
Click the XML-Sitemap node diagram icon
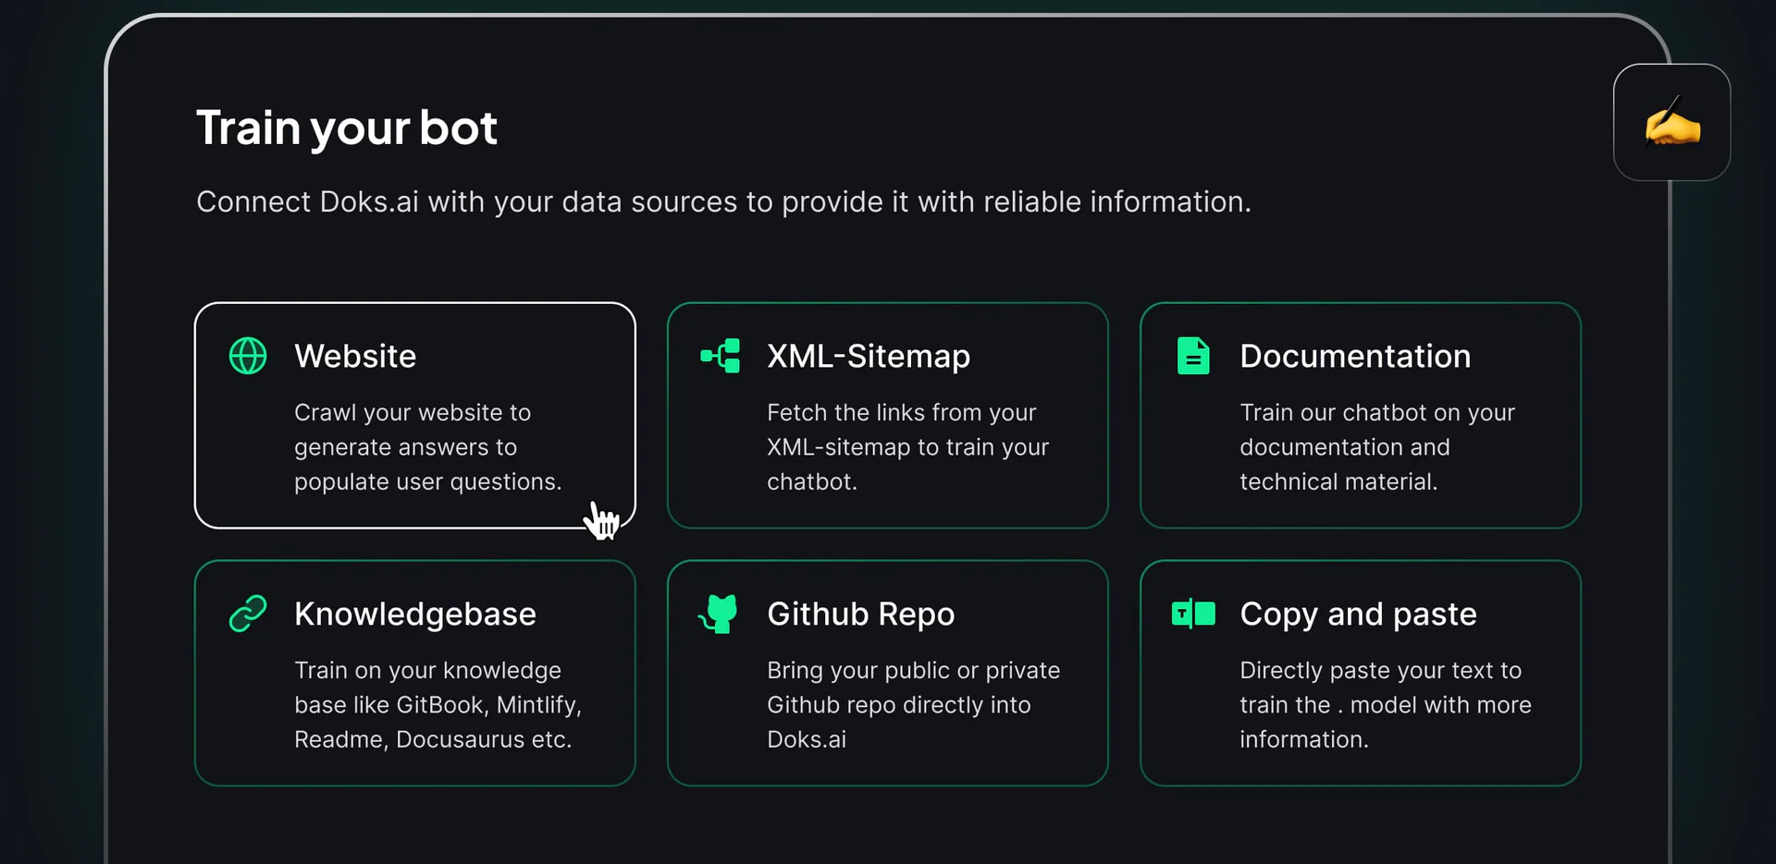click(x=720, y=356)
